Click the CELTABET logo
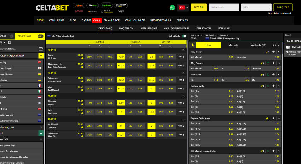The height and width of the screenshot is (164, 301). click(52, 7)
